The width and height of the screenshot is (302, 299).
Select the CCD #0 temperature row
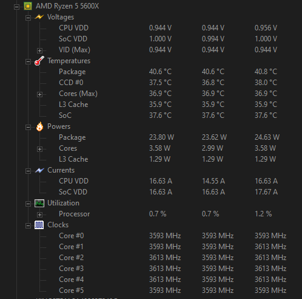(x=71, y=83)
